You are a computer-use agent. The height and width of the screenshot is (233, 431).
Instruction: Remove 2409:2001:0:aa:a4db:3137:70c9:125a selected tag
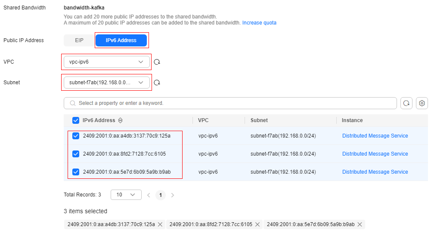click(x=160, y=224)
